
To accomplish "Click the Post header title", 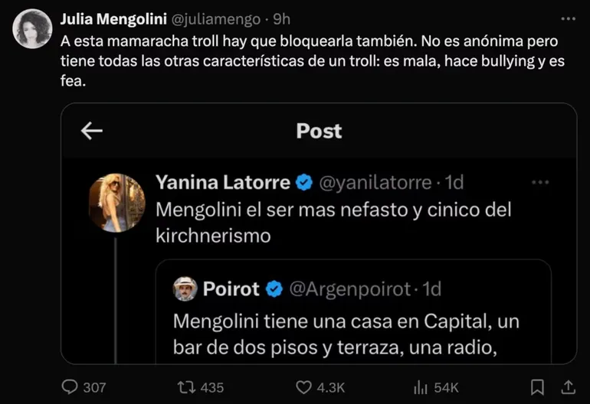I will (x=319, y=131).
